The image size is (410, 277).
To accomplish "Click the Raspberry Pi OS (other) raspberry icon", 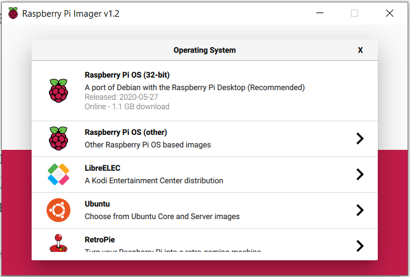I will 58,138.
